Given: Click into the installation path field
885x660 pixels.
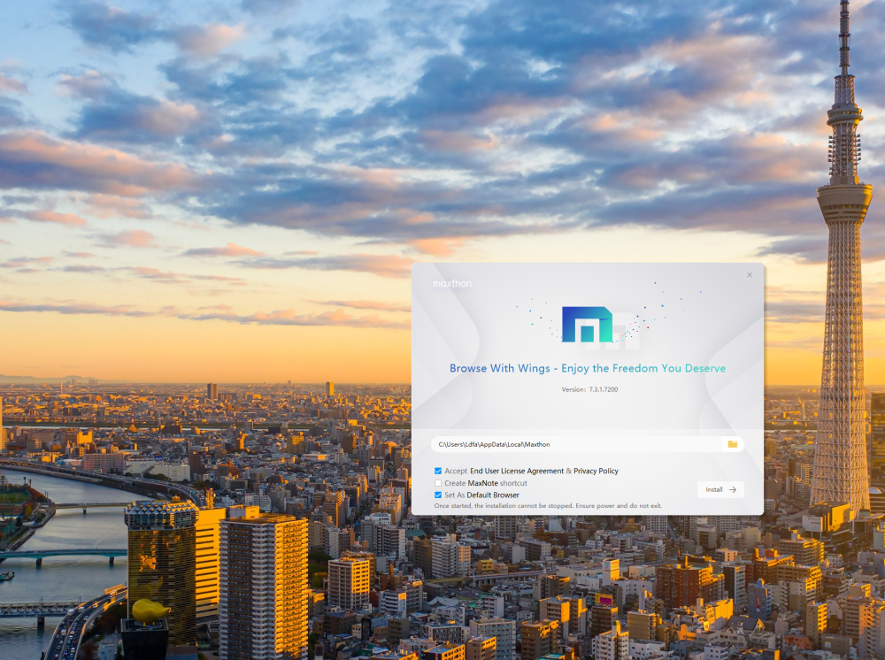Looking at the screenshot, I should [575, 444].
